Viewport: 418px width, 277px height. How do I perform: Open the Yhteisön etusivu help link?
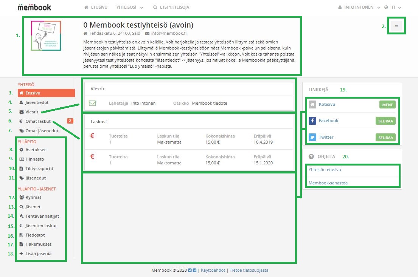[x=325, y=170]
